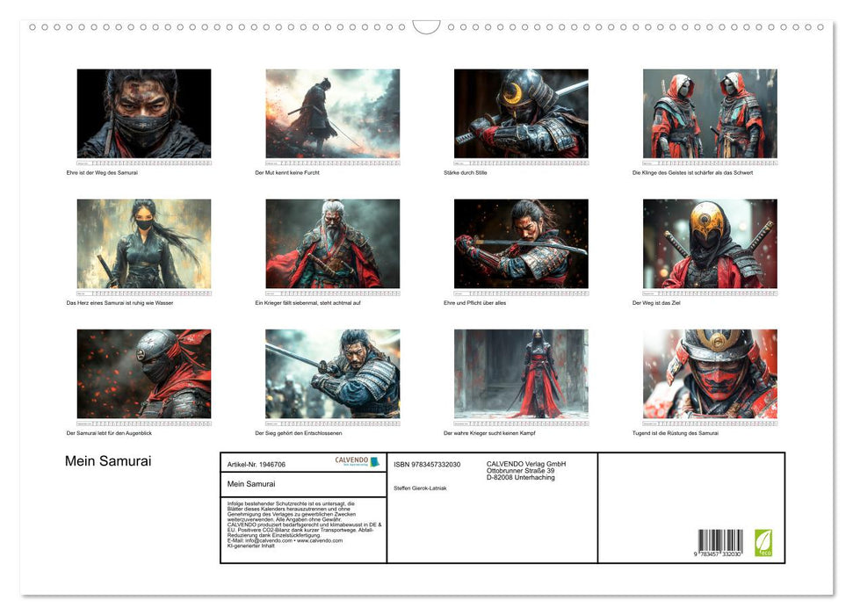The height and width of the screenshot is (615, 853).
Task: Select the 'Der Sieg gehört den Entschlossenen' image
Action: pos(332,373)
